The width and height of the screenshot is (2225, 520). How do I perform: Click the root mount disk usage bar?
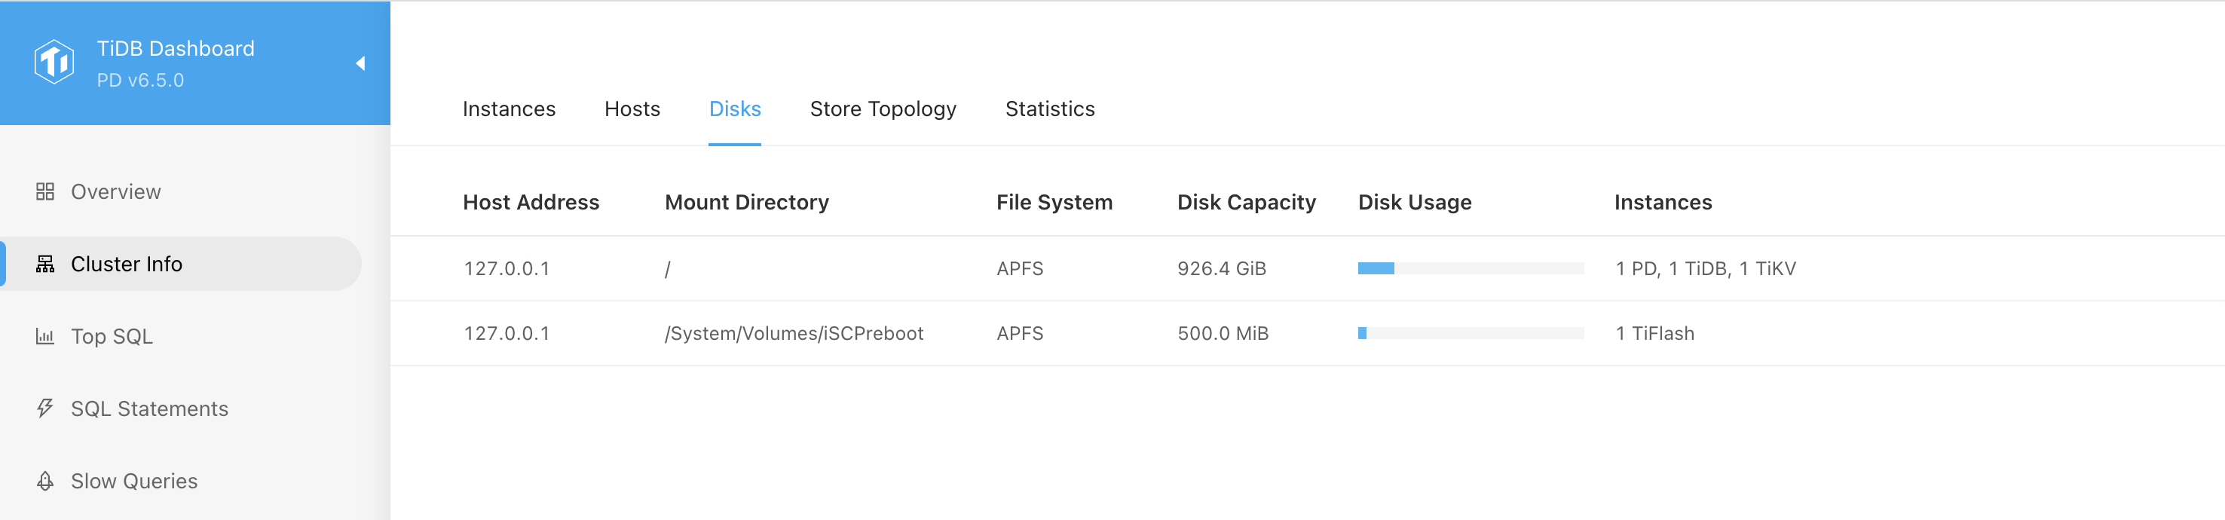(x=1470, y=268)
